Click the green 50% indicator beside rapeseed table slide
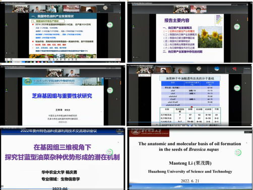 point(237,88)
